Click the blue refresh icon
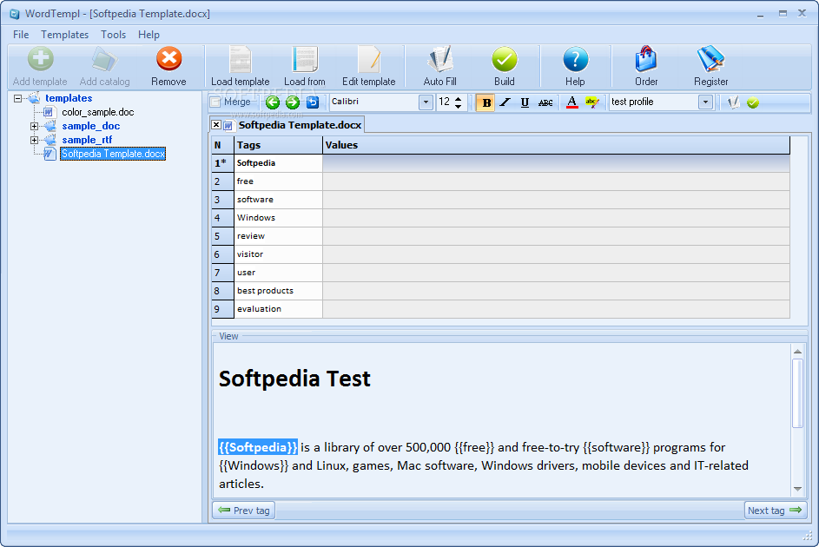Screen dimensions: 819x547 313,102
